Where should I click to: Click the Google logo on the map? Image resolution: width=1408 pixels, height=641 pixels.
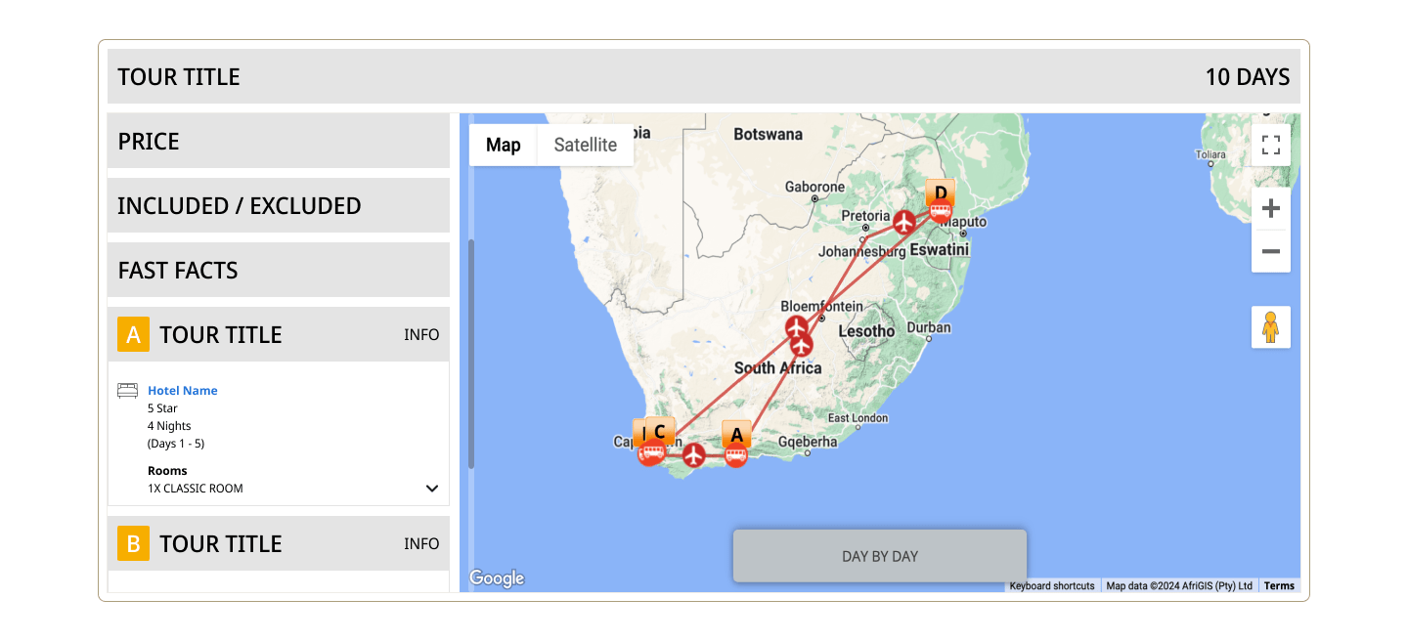[x=497, y=578]
